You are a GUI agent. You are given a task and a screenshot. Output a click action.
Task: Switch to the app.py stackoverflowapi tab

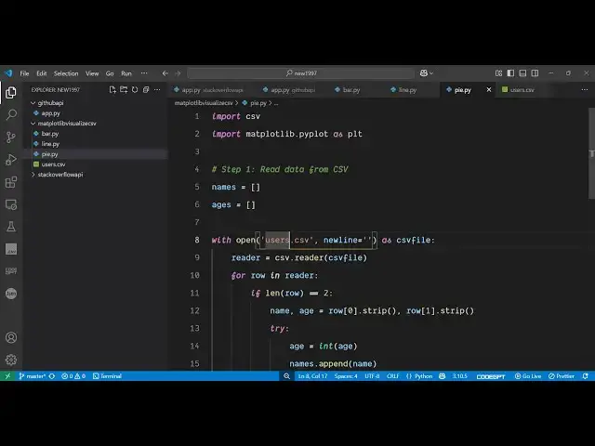(x=208, y=90)
